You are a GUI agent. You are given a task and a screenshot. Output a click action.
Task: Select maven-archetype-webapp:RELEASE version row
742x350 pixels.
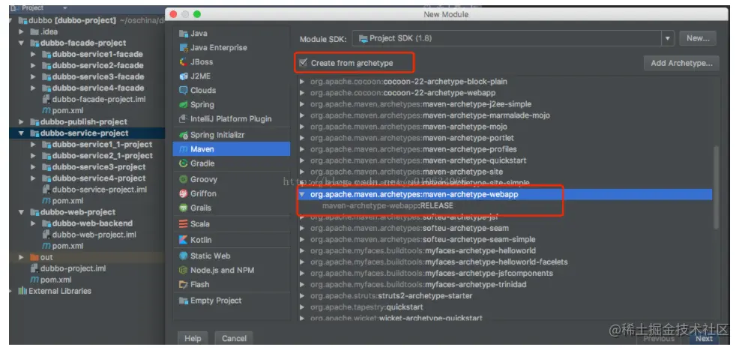(504, 206)
